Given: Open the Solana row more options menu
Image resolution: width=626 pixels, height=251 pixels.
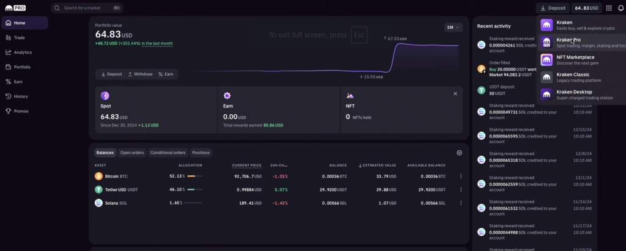Looking at the screenshot, I should pos(461,203).
